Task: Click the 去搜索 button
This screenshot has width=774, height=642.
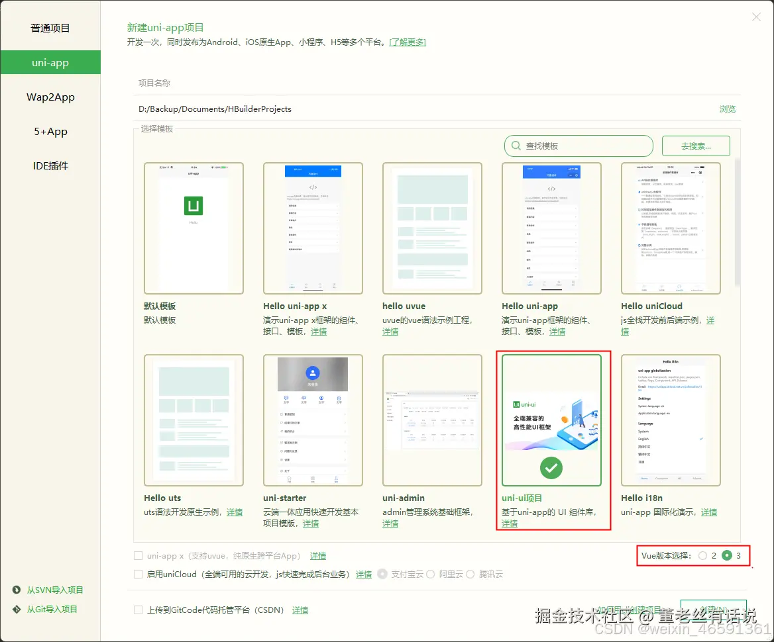Action: (695, 146)
